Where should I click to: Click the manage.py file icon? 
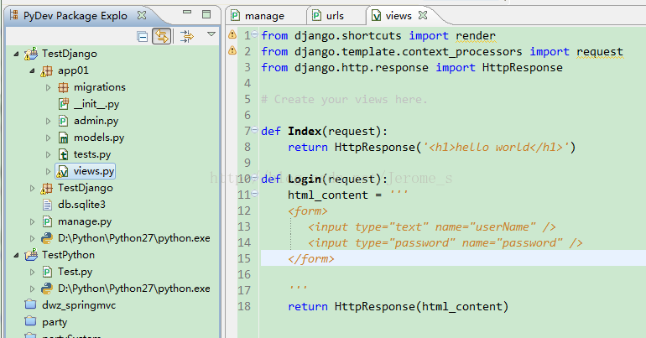pyautogui.click(x=47, y=221)
